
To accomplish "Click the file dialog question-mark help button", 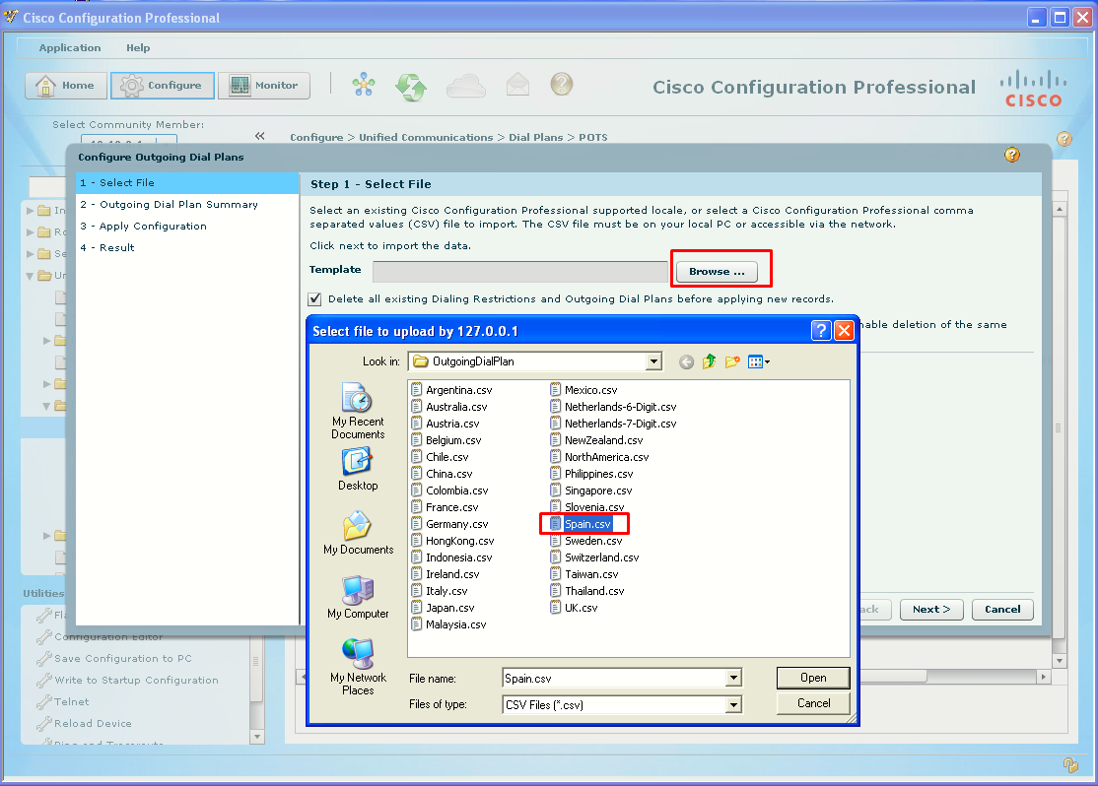I will 821,330.
